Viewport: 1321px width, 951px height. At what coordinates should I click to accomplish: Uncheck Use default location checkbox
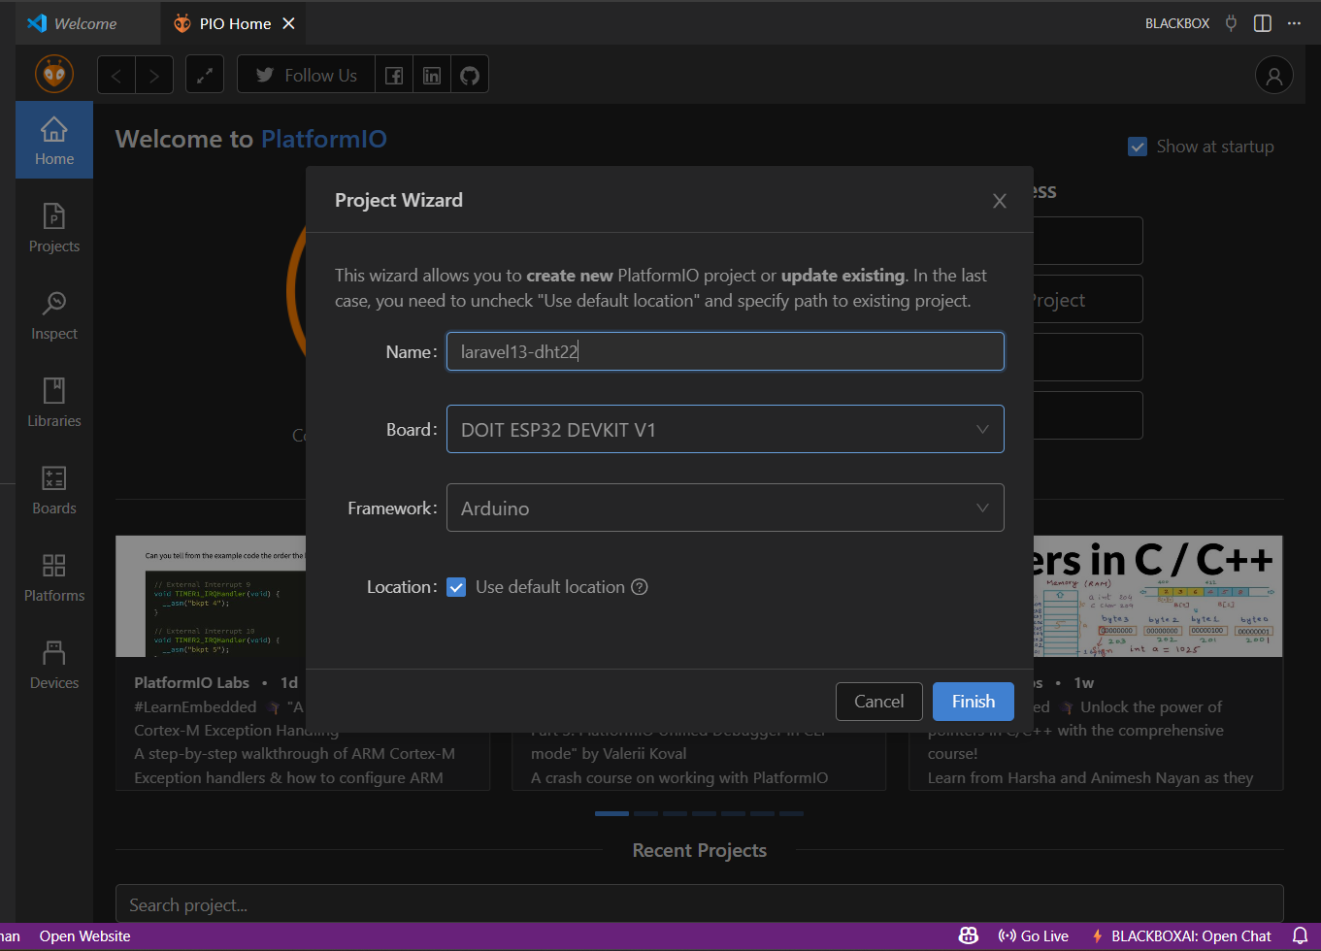point(456,587)
